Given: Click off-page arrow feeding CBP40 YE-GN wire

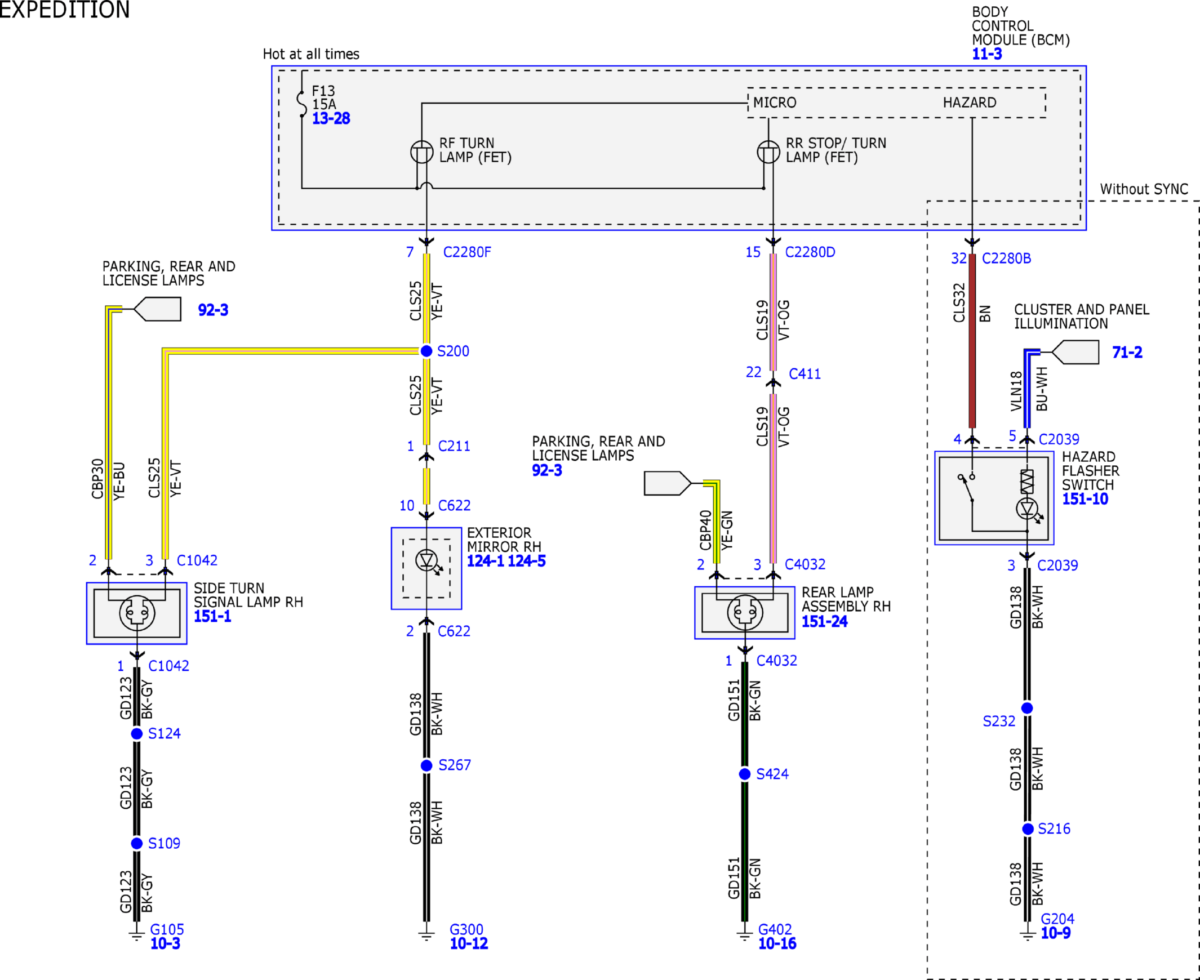Looking at the screenshot, I should tap(668, 483).
